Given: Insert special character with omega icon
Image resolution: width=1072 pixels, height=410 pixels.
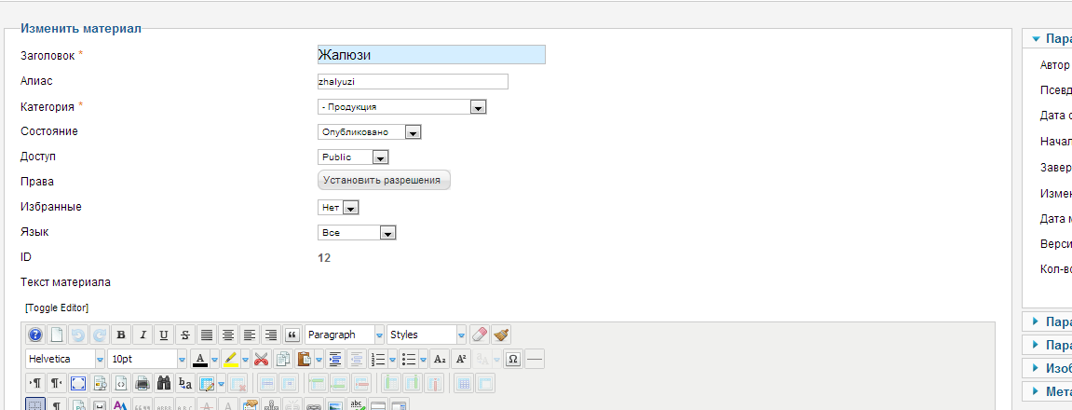Looking at the screenshot, I should [511, 359].
